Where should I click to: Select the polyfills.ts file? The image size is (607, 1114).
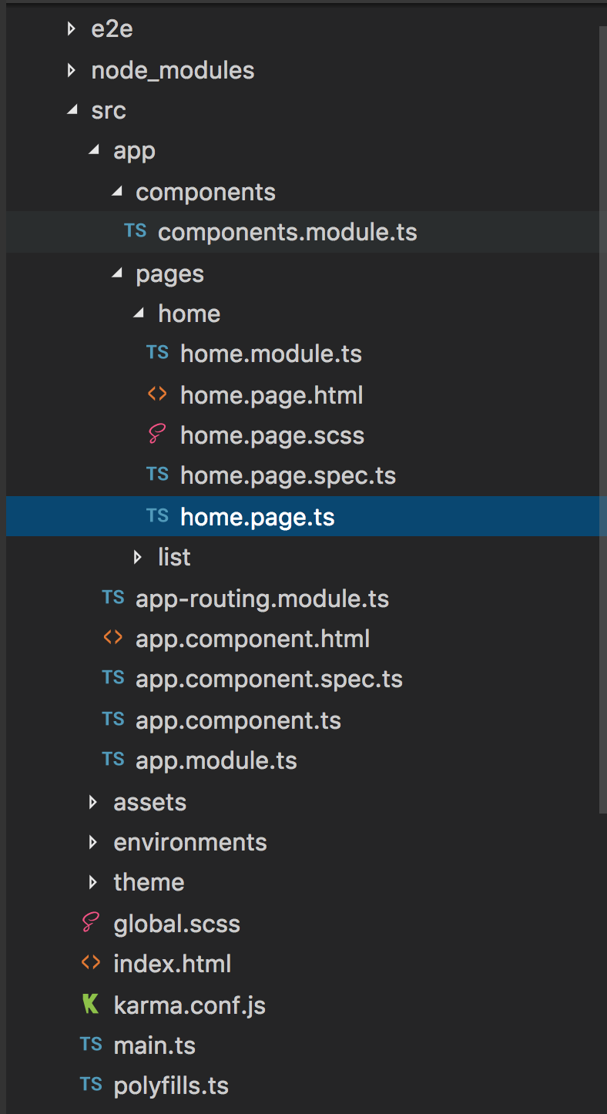coord(171,1085)
